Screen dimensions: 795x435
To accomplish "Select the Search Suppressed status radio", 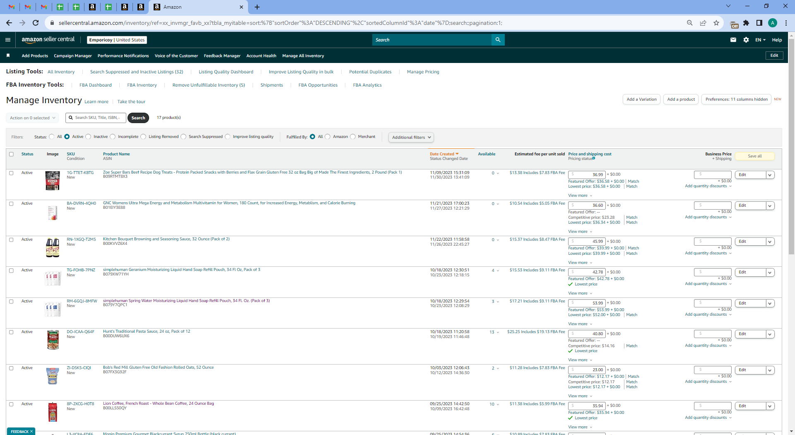I will (x=183, y=137).
